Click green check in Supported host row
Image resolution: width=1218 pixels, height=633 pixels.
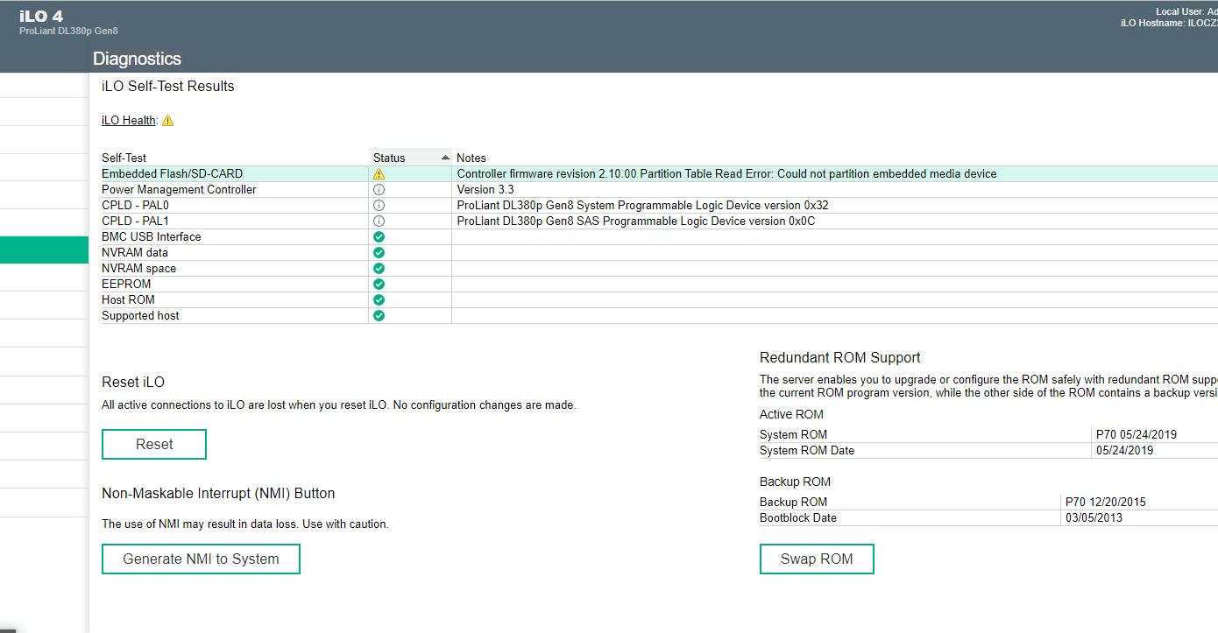[x=379, y=316]
